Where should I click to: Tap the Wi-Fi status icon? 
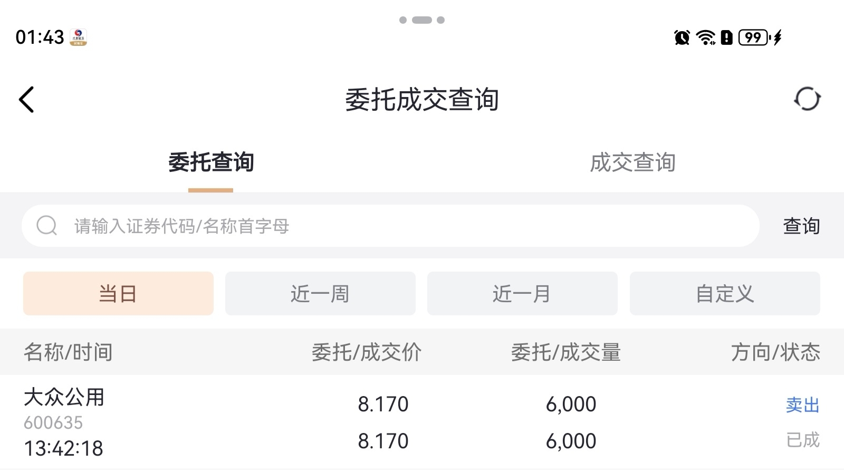coord(705,37)
